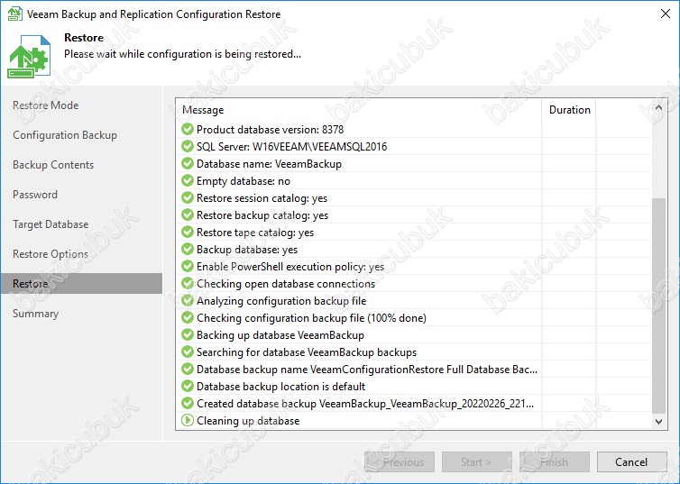The height and width of the screenshot is (484, 680).
Task: Click the Veeam title bar app icon
Action: coord(14,14)
